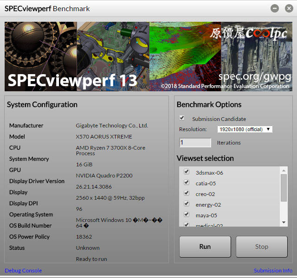Uncheck the maya-05 viewset
Viewport: 297px width, 278px height.
click(187, 214)
